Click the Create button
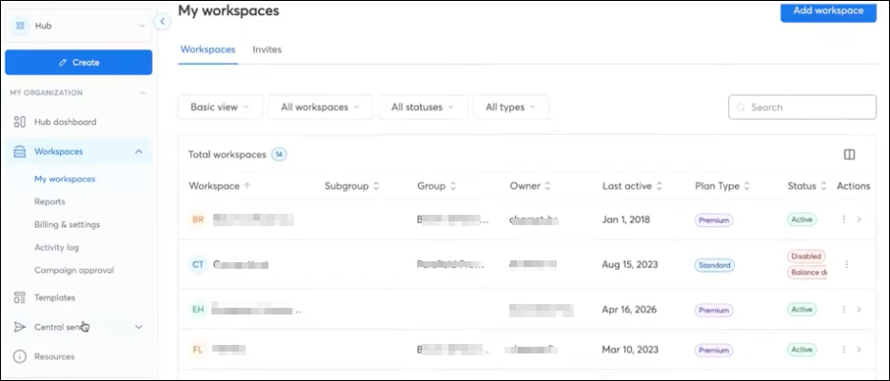This screenshot has width=890, height=381. [79, 63]
